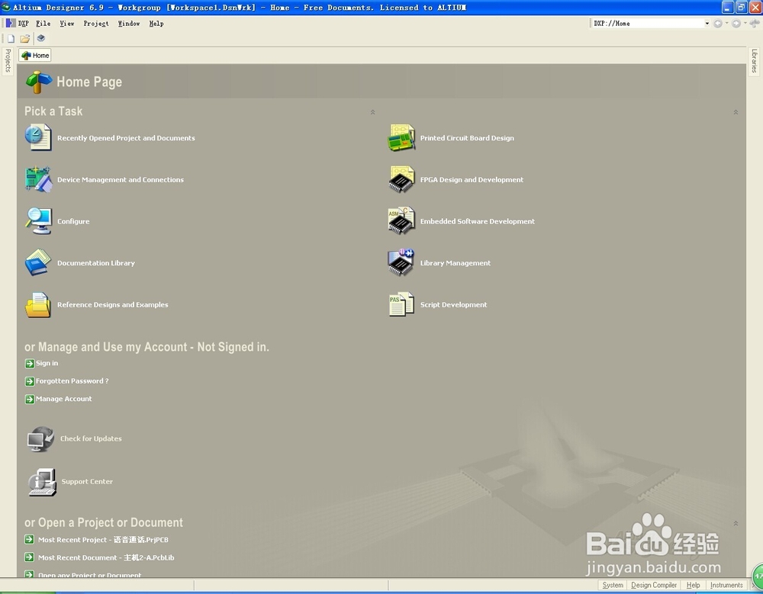The width and height of the screenshot is (763, 594).
Task: Click the Printed Circuit Board Design icon
Action: [x=401, y=138]
